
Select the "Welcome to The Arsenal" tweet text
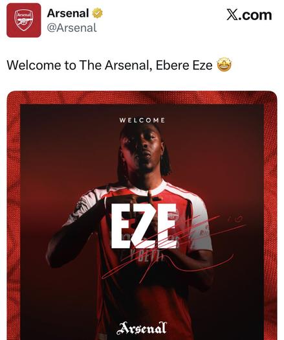pyautogui.click(x=77, y=65)
